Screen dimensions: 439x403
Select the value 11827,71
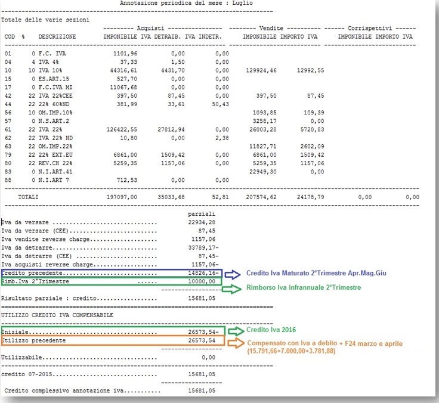point(263,147)
